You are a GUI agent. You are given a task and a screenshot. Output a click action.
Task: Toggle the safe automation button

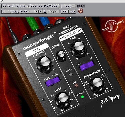point(72,12)
